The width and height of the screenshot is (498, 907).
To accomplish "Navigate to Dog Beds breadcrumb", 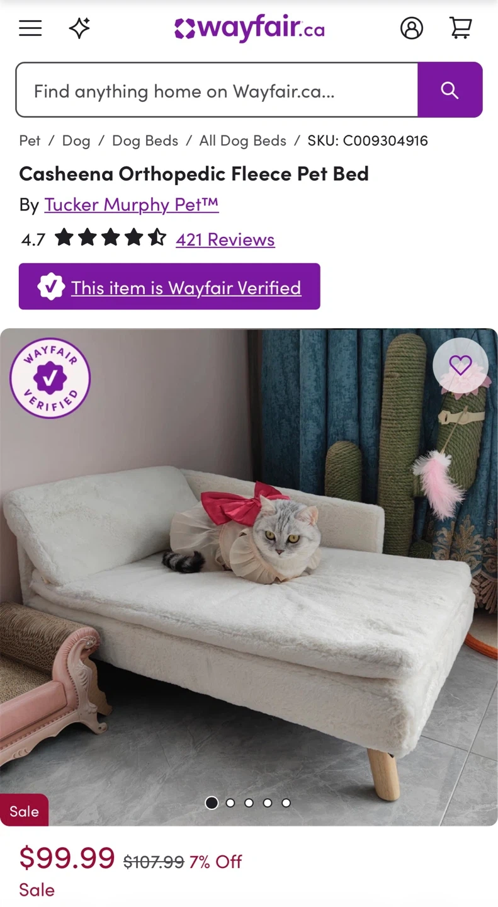I will coord(145,140).
